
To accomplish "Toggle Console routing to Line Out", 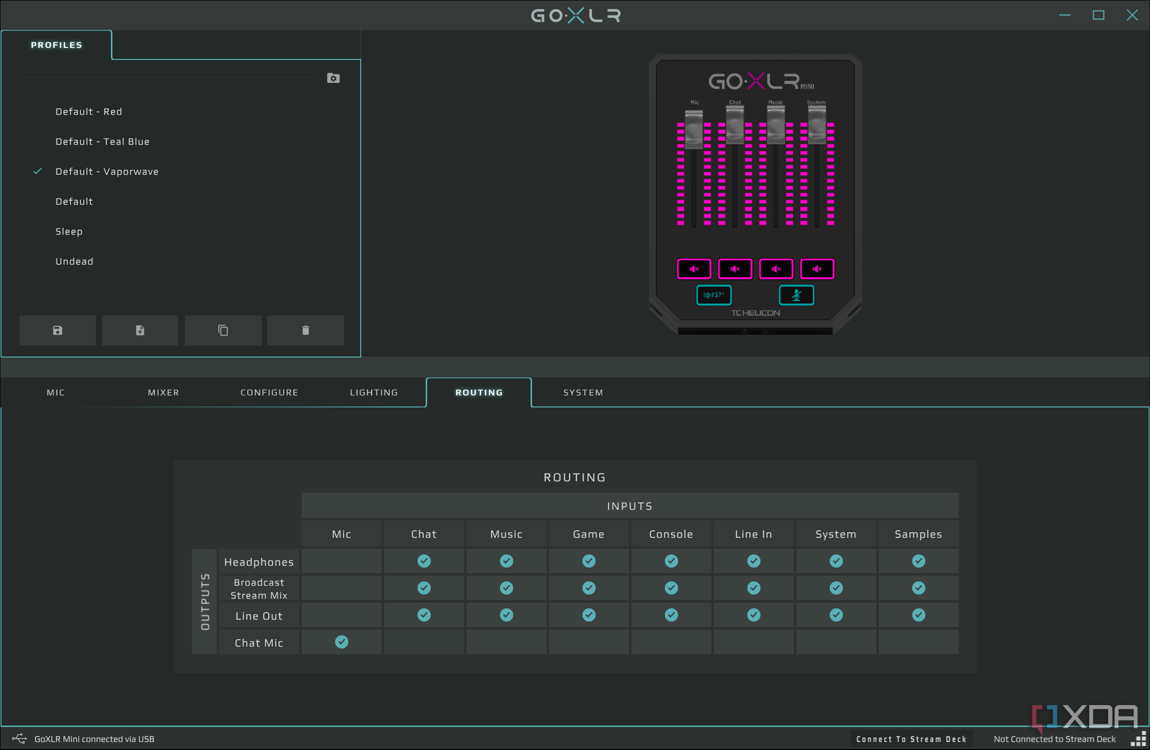I will coord(671,615).
